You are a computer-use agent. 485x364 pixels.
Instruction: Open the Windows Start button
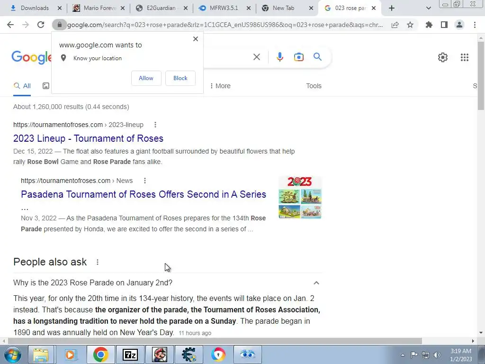pos(12,355)
